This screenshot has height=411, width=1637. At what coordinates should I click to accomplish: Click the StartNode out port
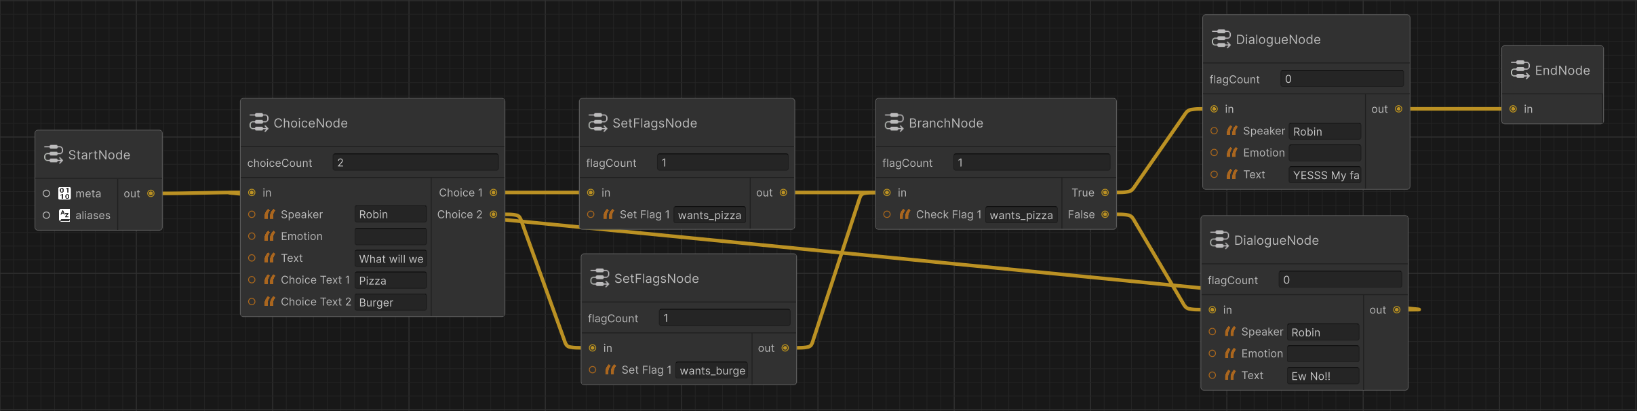click(151, 193)
